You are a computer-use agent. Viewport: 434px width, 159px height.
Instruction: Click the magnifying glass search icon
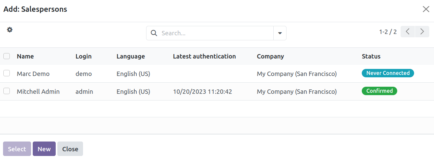pos(154,33)
